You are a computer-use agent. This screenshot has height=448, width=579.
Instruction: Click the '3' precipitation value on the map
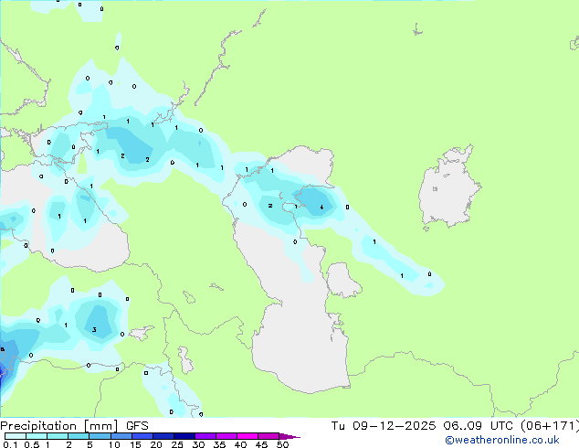tap(95, 330)
